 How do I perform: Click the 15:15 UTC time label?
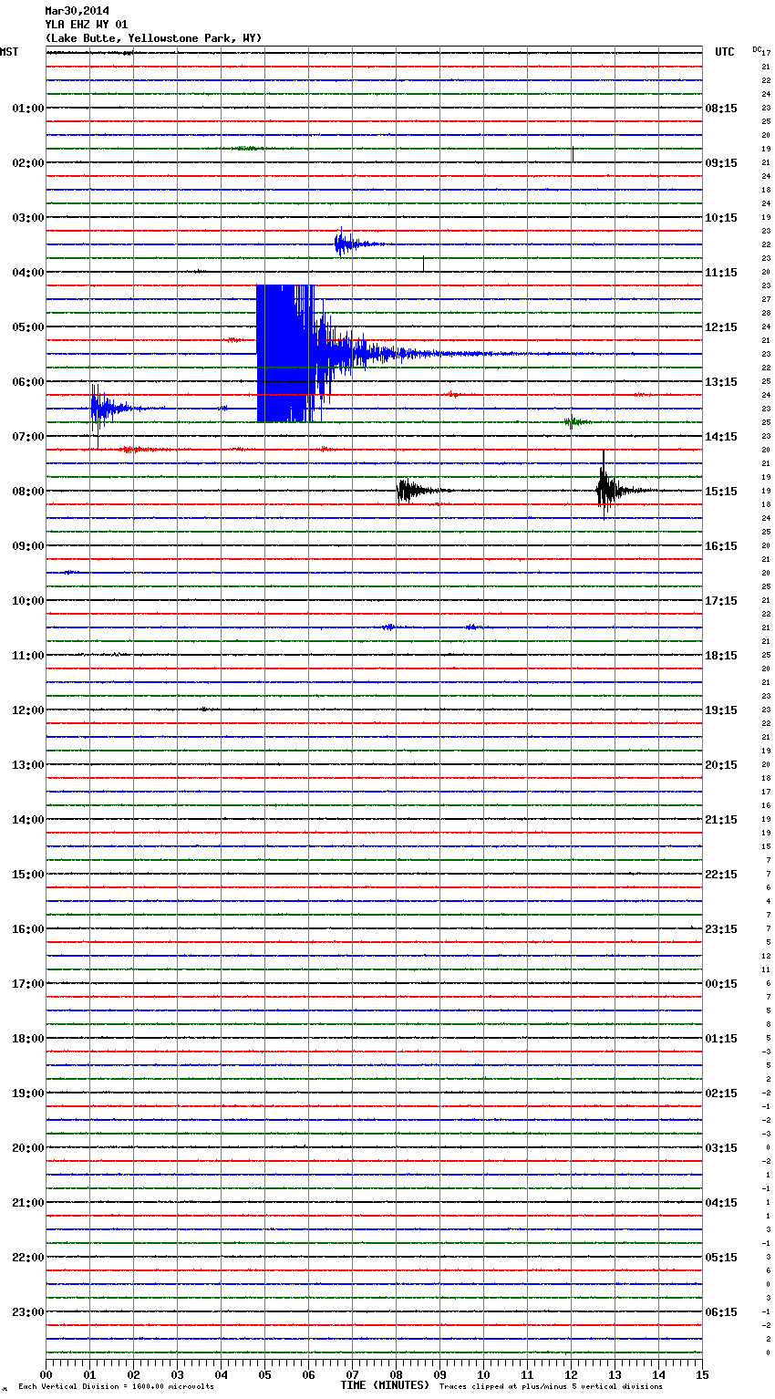click(721, 492)
